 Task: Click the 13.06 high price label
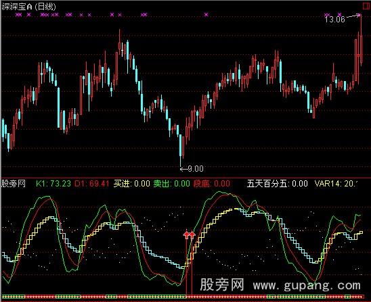tap(334, 19)
